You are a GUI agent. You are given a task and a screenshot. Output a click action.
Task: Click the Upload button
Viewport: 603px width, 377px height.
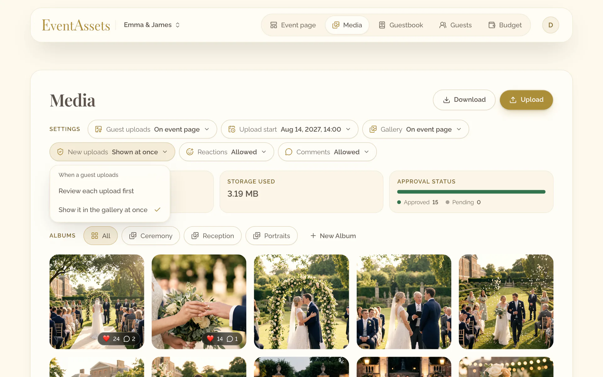pos(526,100)
